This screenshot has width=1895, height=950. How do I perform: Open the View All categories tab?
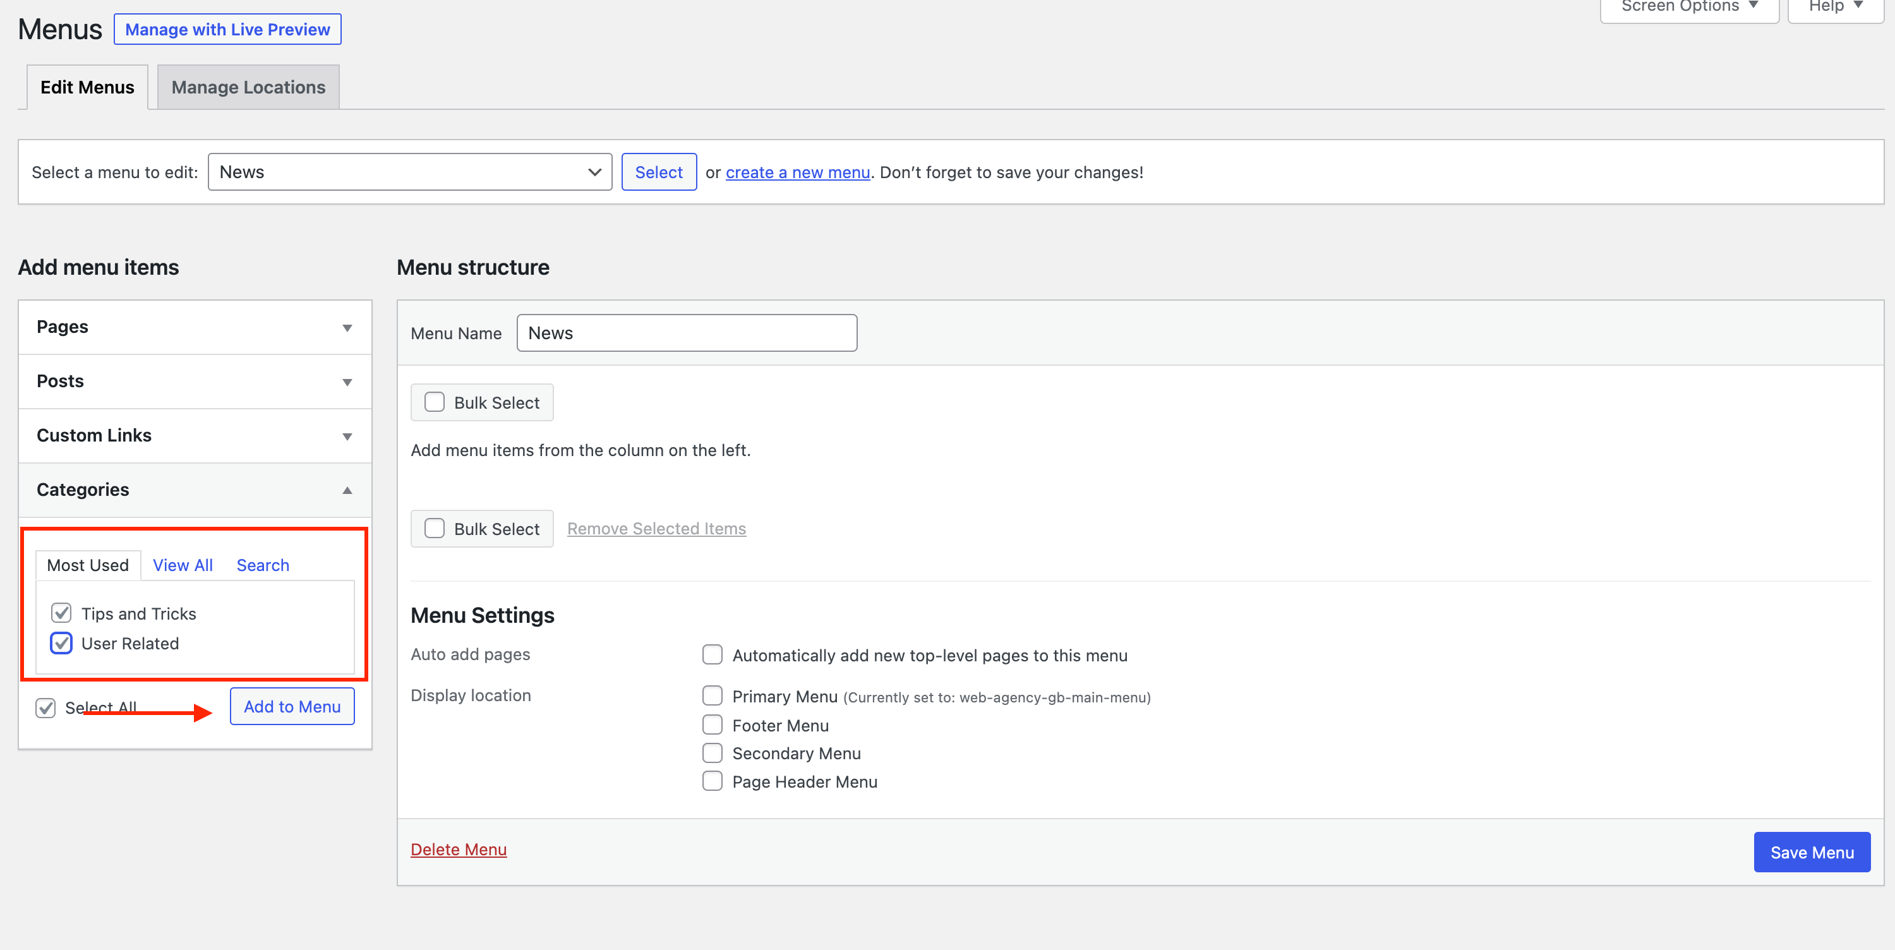tap(183, 565)
